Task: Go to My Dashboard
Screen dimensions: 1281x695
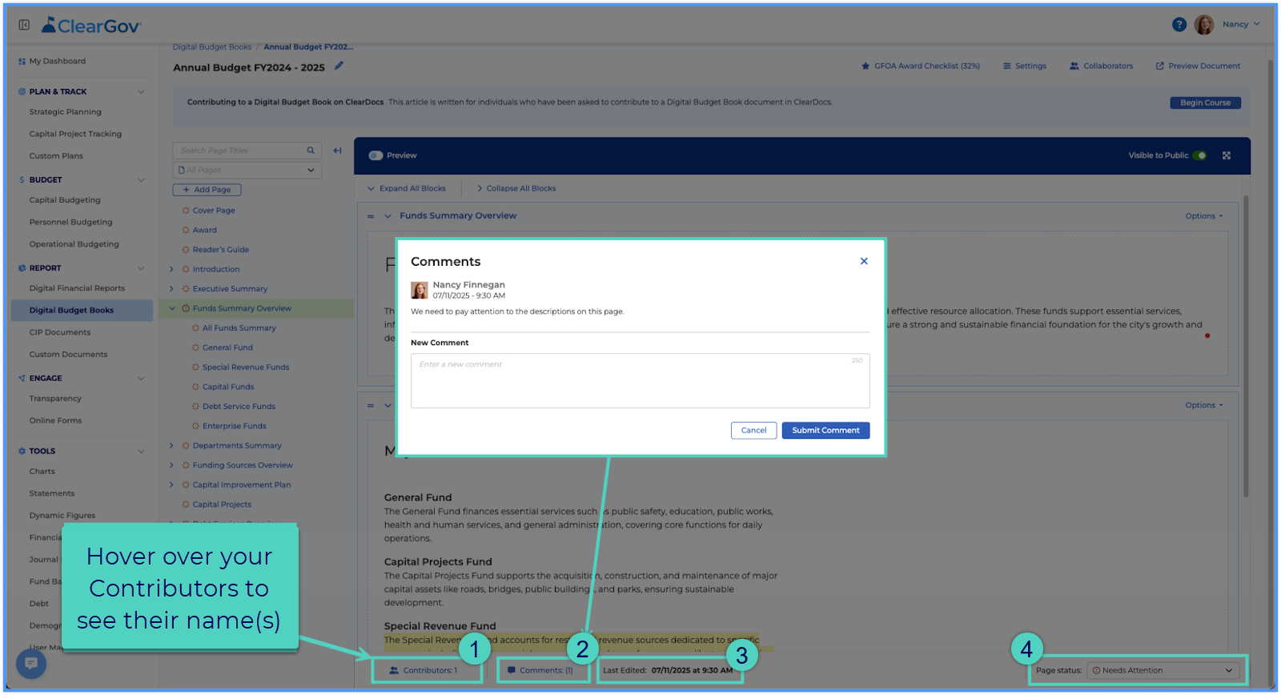Action: coord(57,61)
